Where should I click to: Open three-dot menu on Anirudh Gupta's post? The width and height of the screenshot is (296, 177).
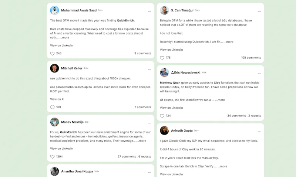(x=259, y=132)
